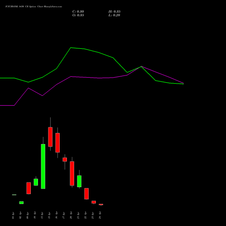This screenshot has width=226, height=226.
Task: Click the 23 Apr date label
Action: [93, 215]
